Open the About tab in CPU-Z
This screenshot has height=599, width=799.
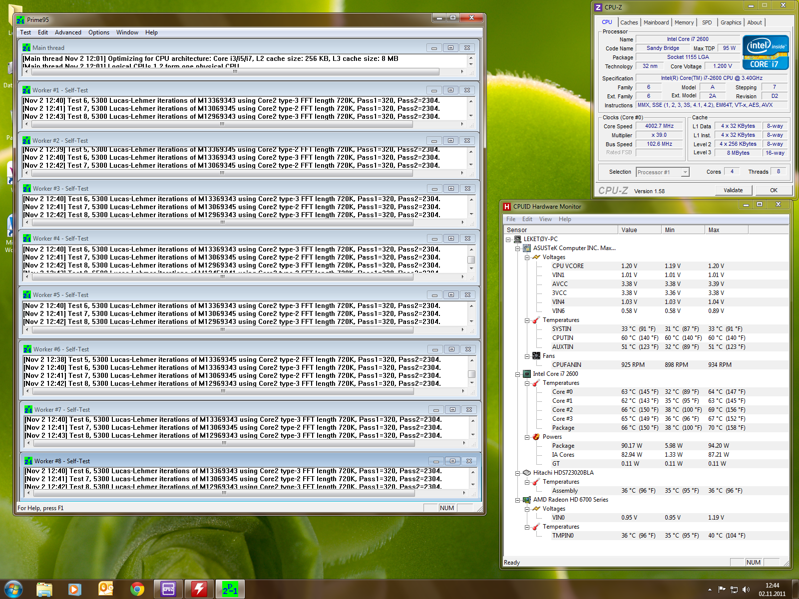[x=755, y=22]
